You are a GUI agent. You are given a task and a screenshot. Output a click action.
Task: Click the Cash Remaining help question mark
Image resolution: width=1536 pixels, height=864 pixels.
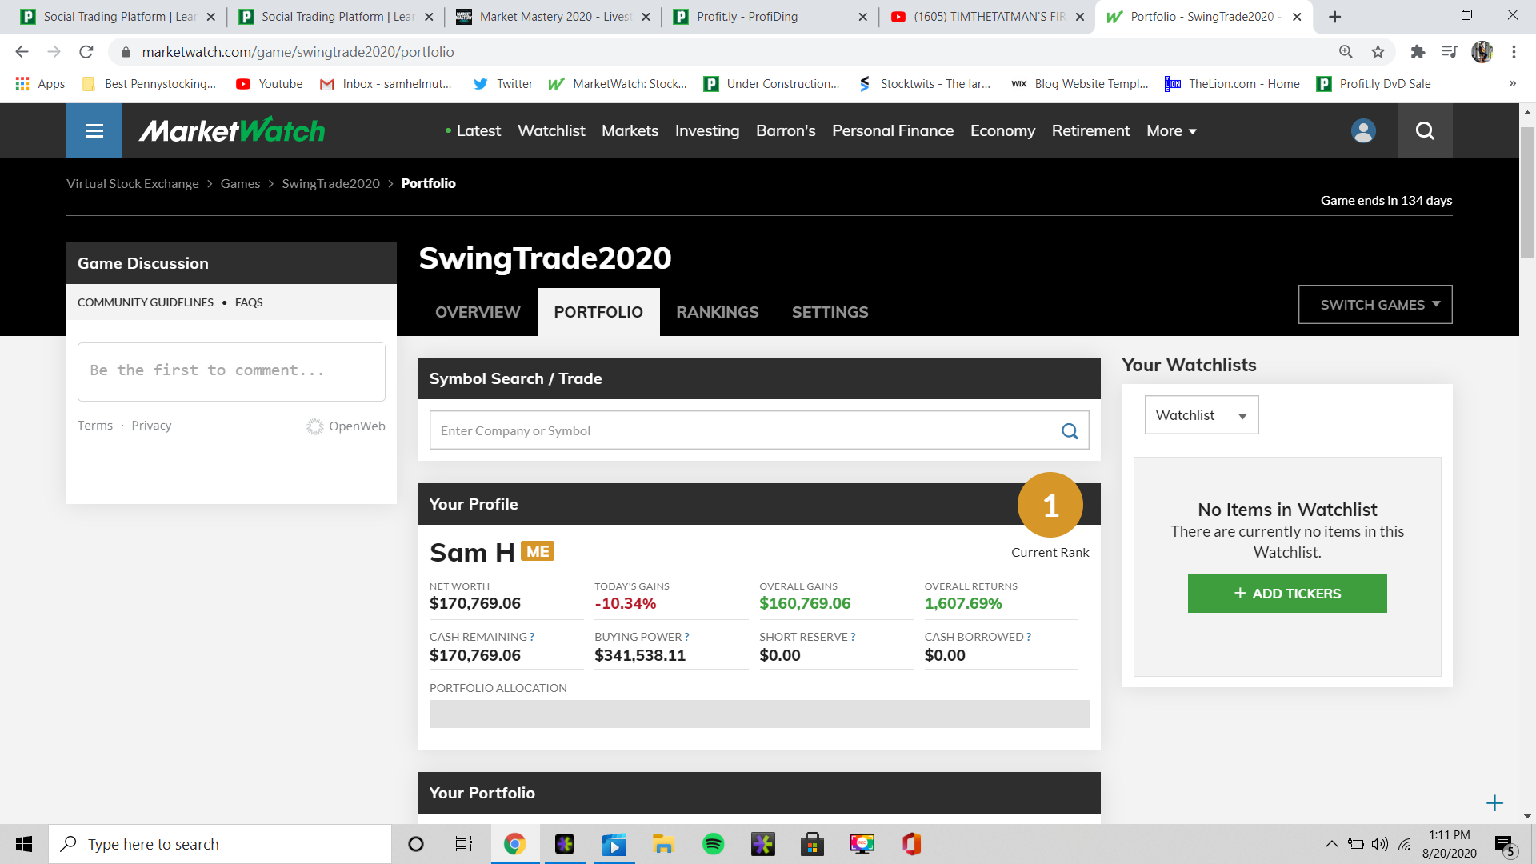pos(532,638)
